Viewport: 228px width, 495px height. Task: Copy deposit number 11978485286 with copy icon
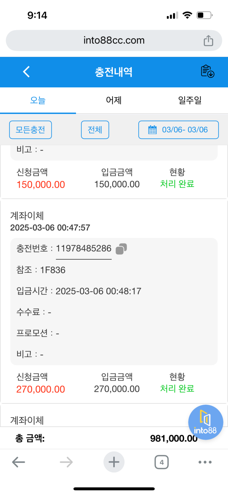pos(121,249)
